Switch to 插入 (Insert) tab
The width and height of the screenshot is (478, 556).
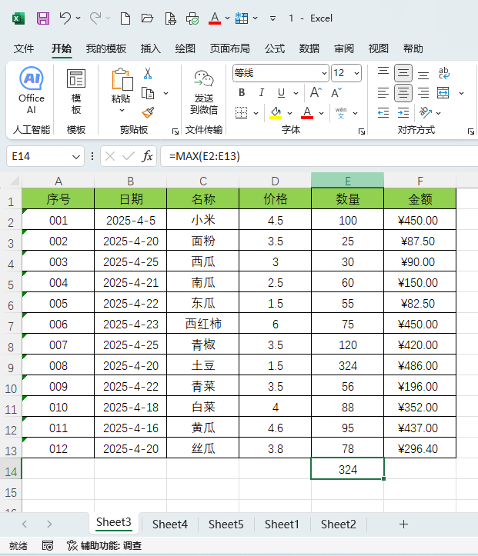pos(150,48)
